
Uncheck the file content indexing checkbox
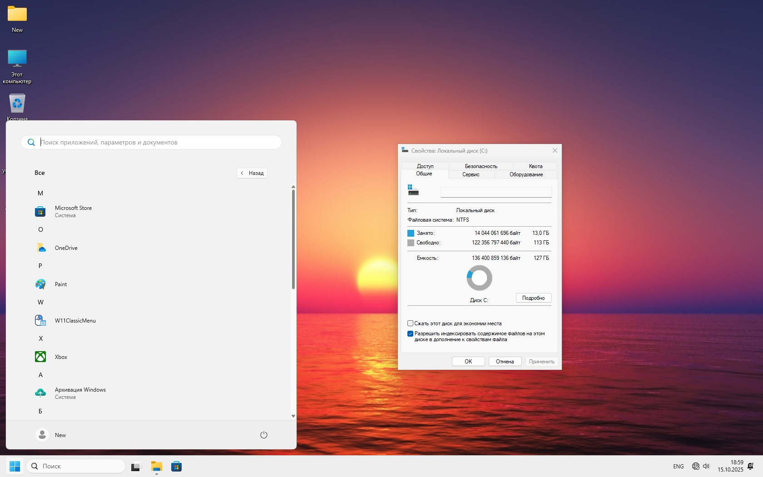click(411, 334)
